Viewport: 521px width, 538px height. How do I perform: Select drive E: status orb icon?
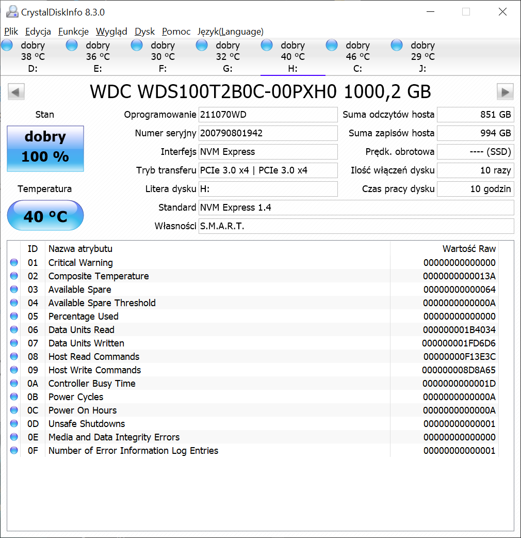point(72,45)
